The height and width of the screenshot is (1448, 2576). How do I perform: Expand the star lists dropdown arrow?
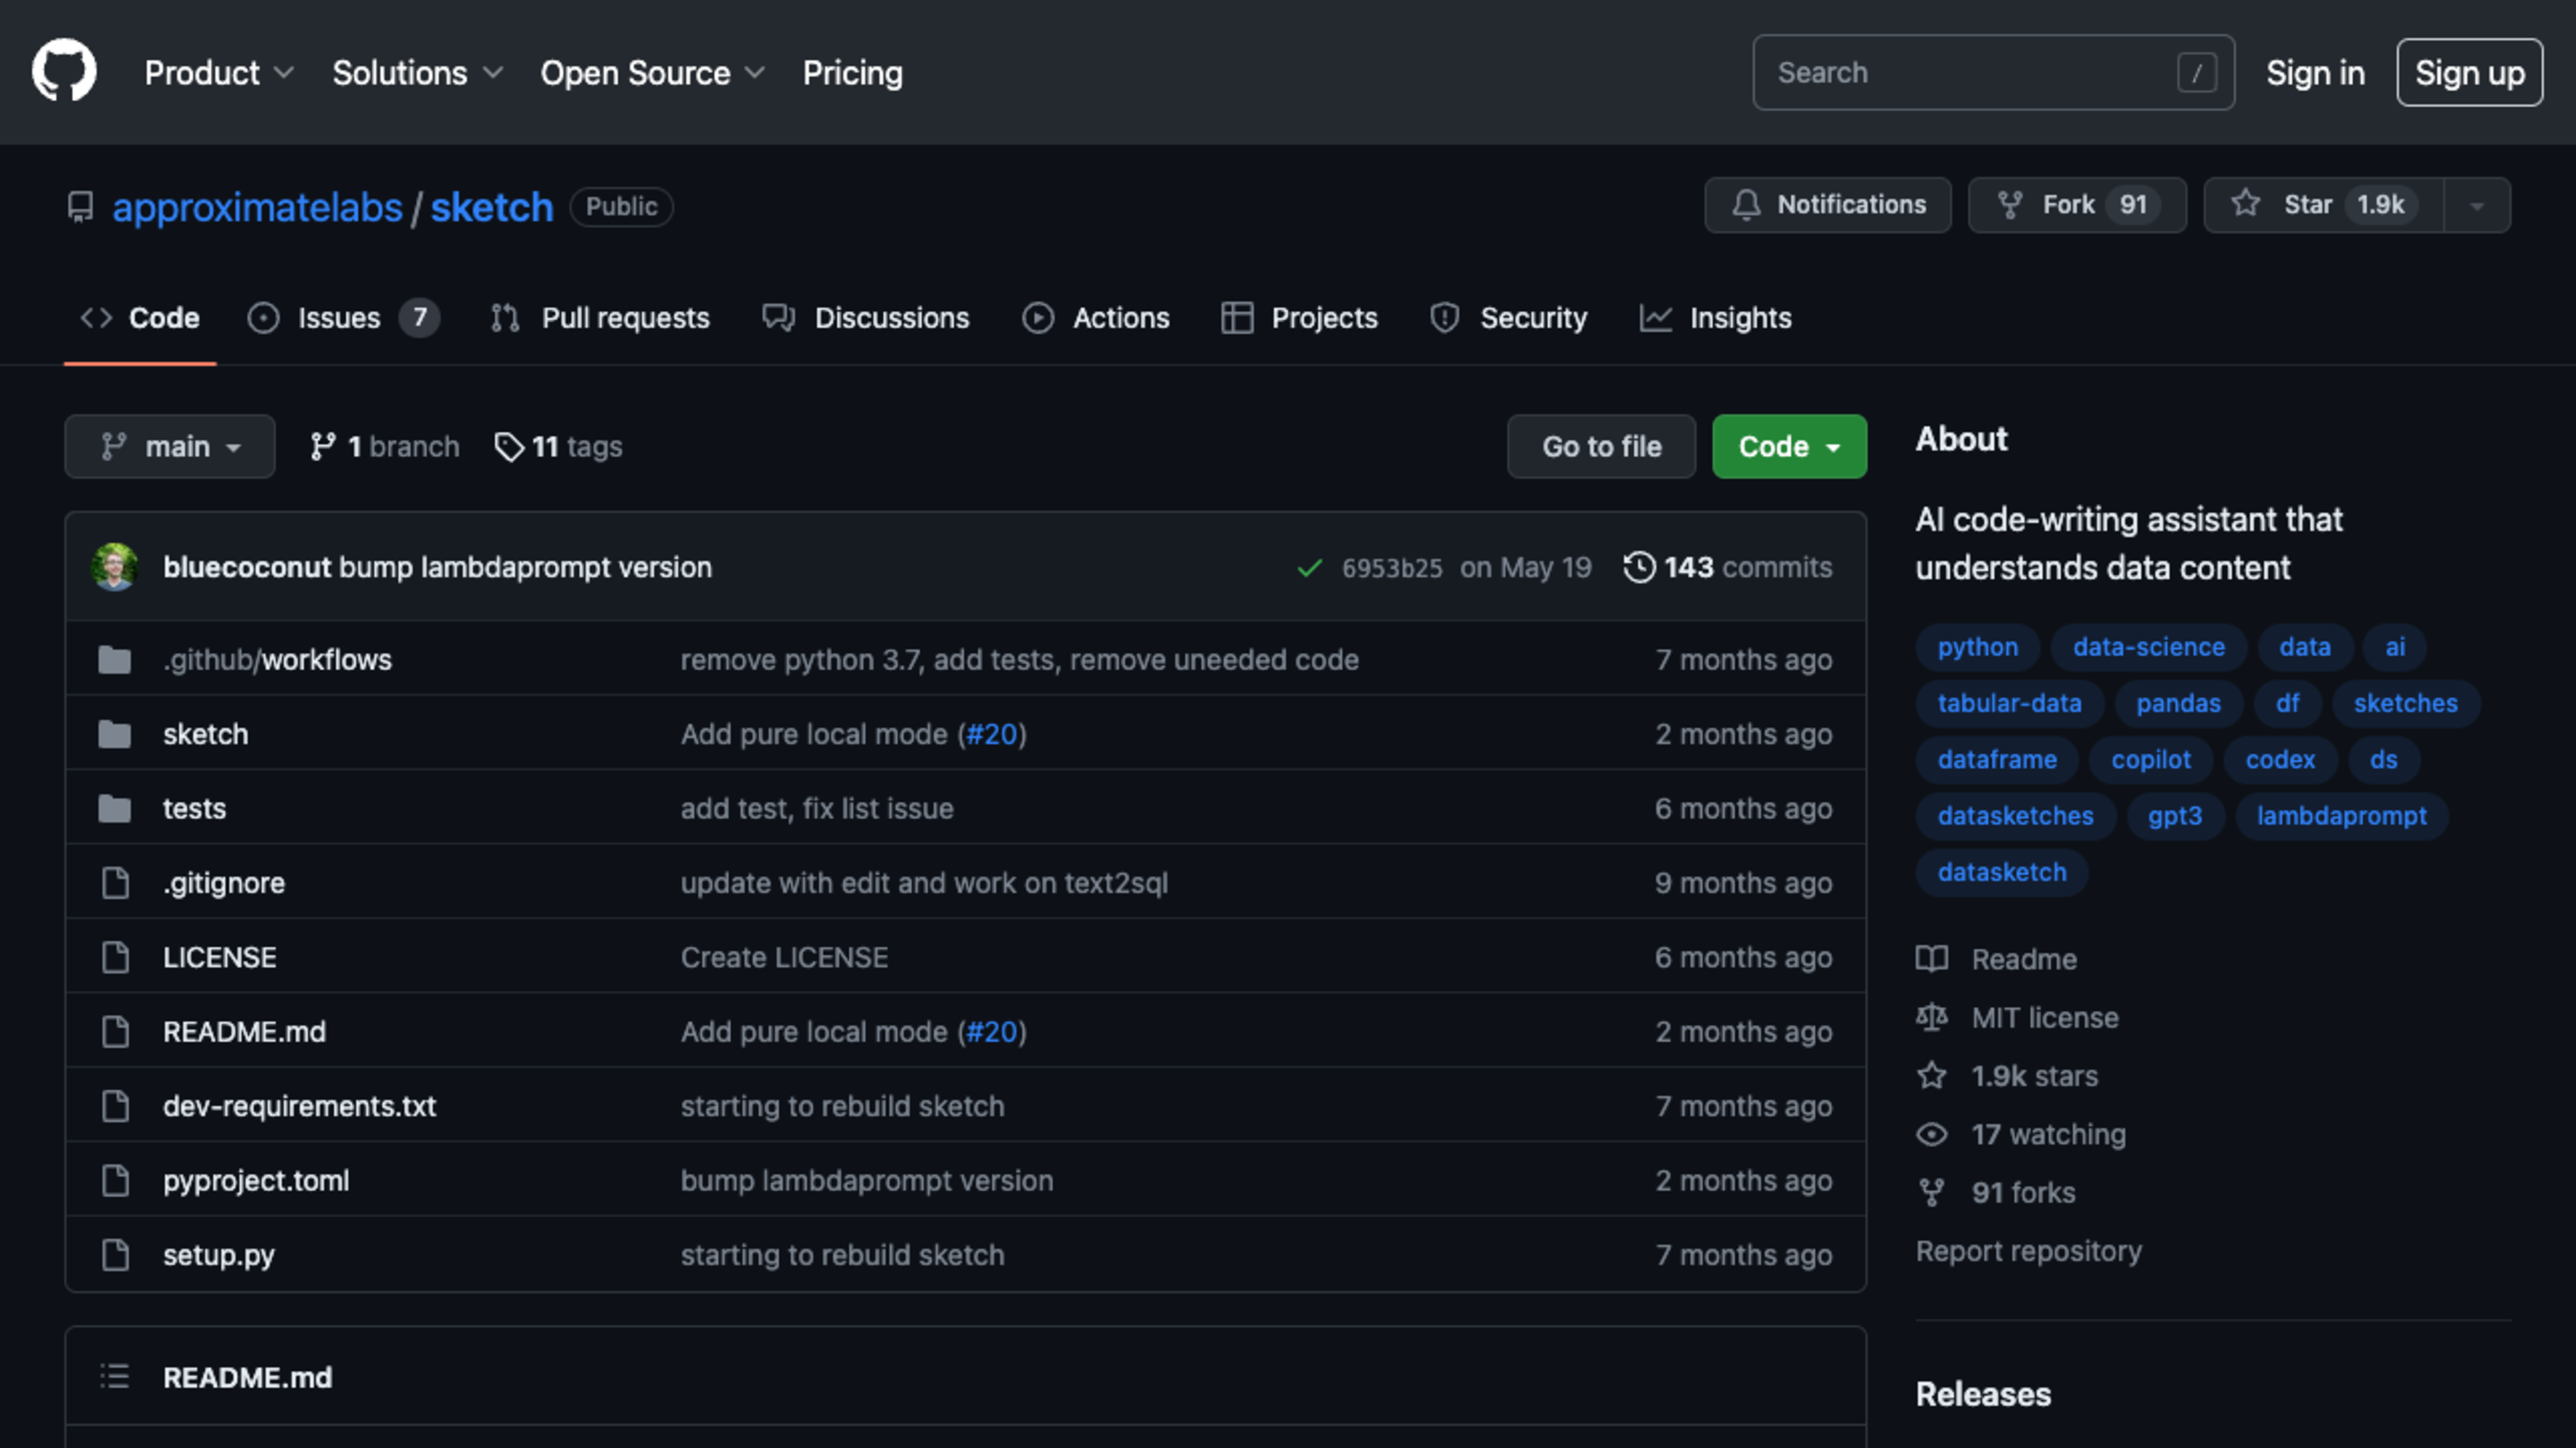pyautogui.click(x=2476, y=206)
